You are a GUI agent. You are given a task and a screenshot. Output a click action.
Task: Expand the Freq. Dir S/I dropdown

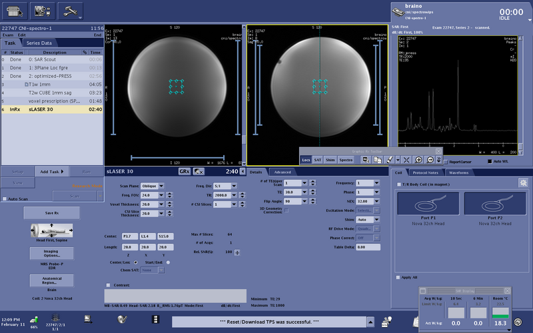(x=225, y=186)
